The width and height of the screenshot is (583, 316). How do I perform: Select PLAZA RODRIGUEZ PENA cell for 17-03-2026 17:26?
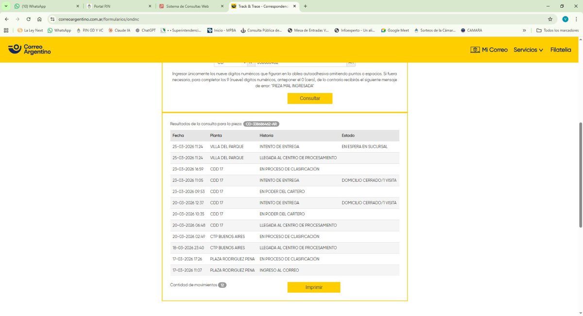click(x=232, y=259)
